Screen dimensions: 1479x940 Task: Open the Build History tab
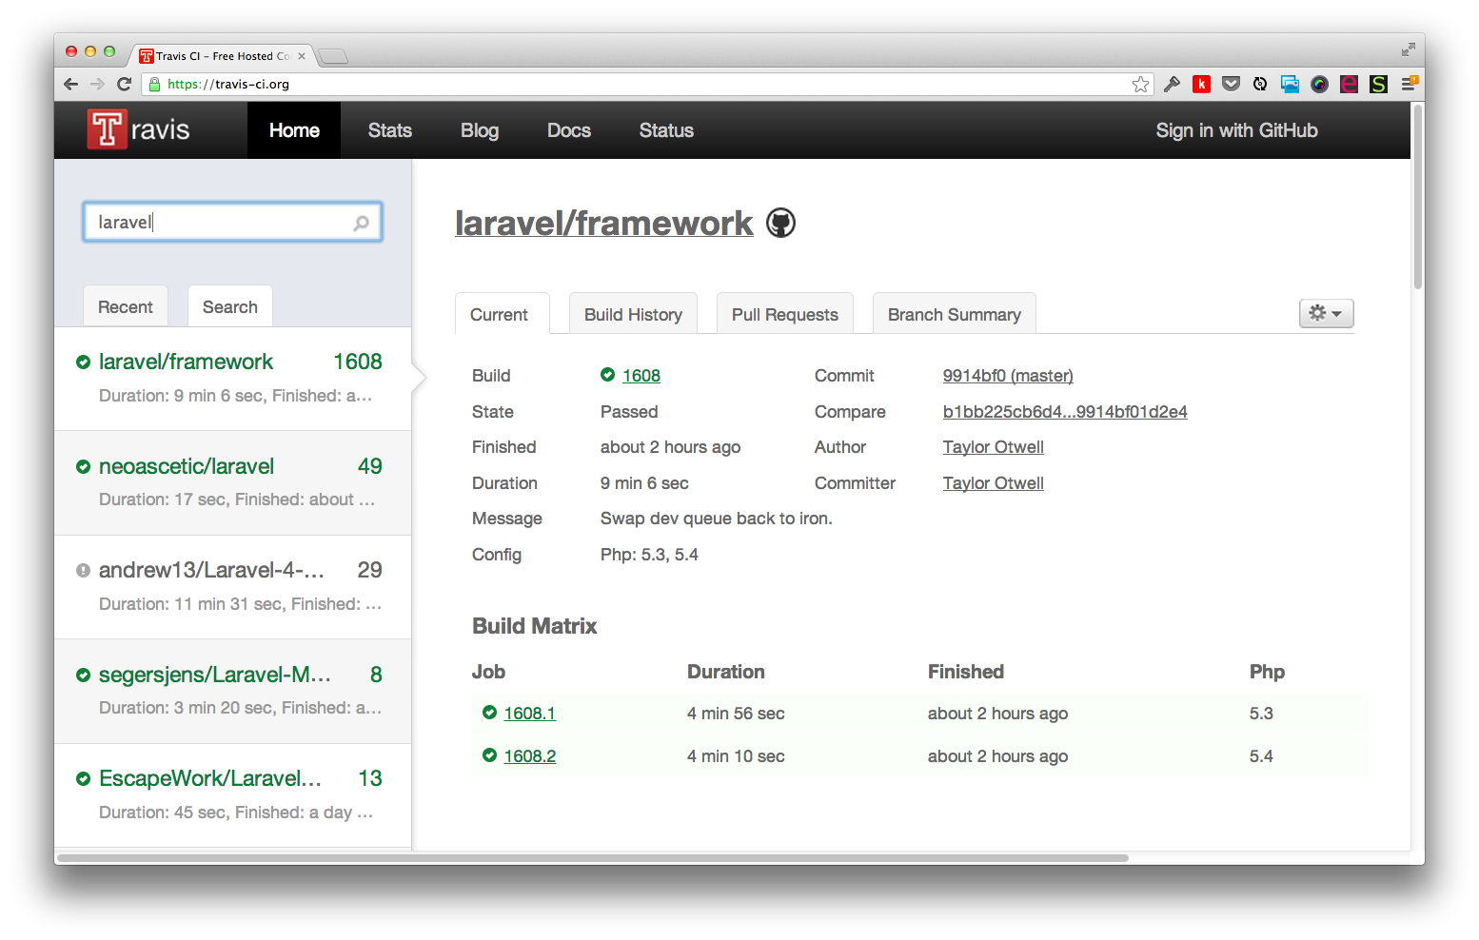point(633,314)
